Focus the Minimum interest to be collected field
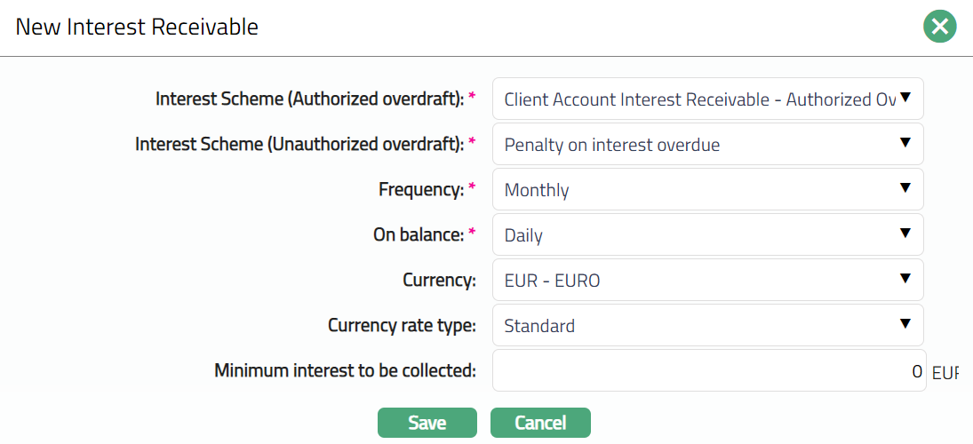This screenshot has width=973, height=444. point(706,371)
